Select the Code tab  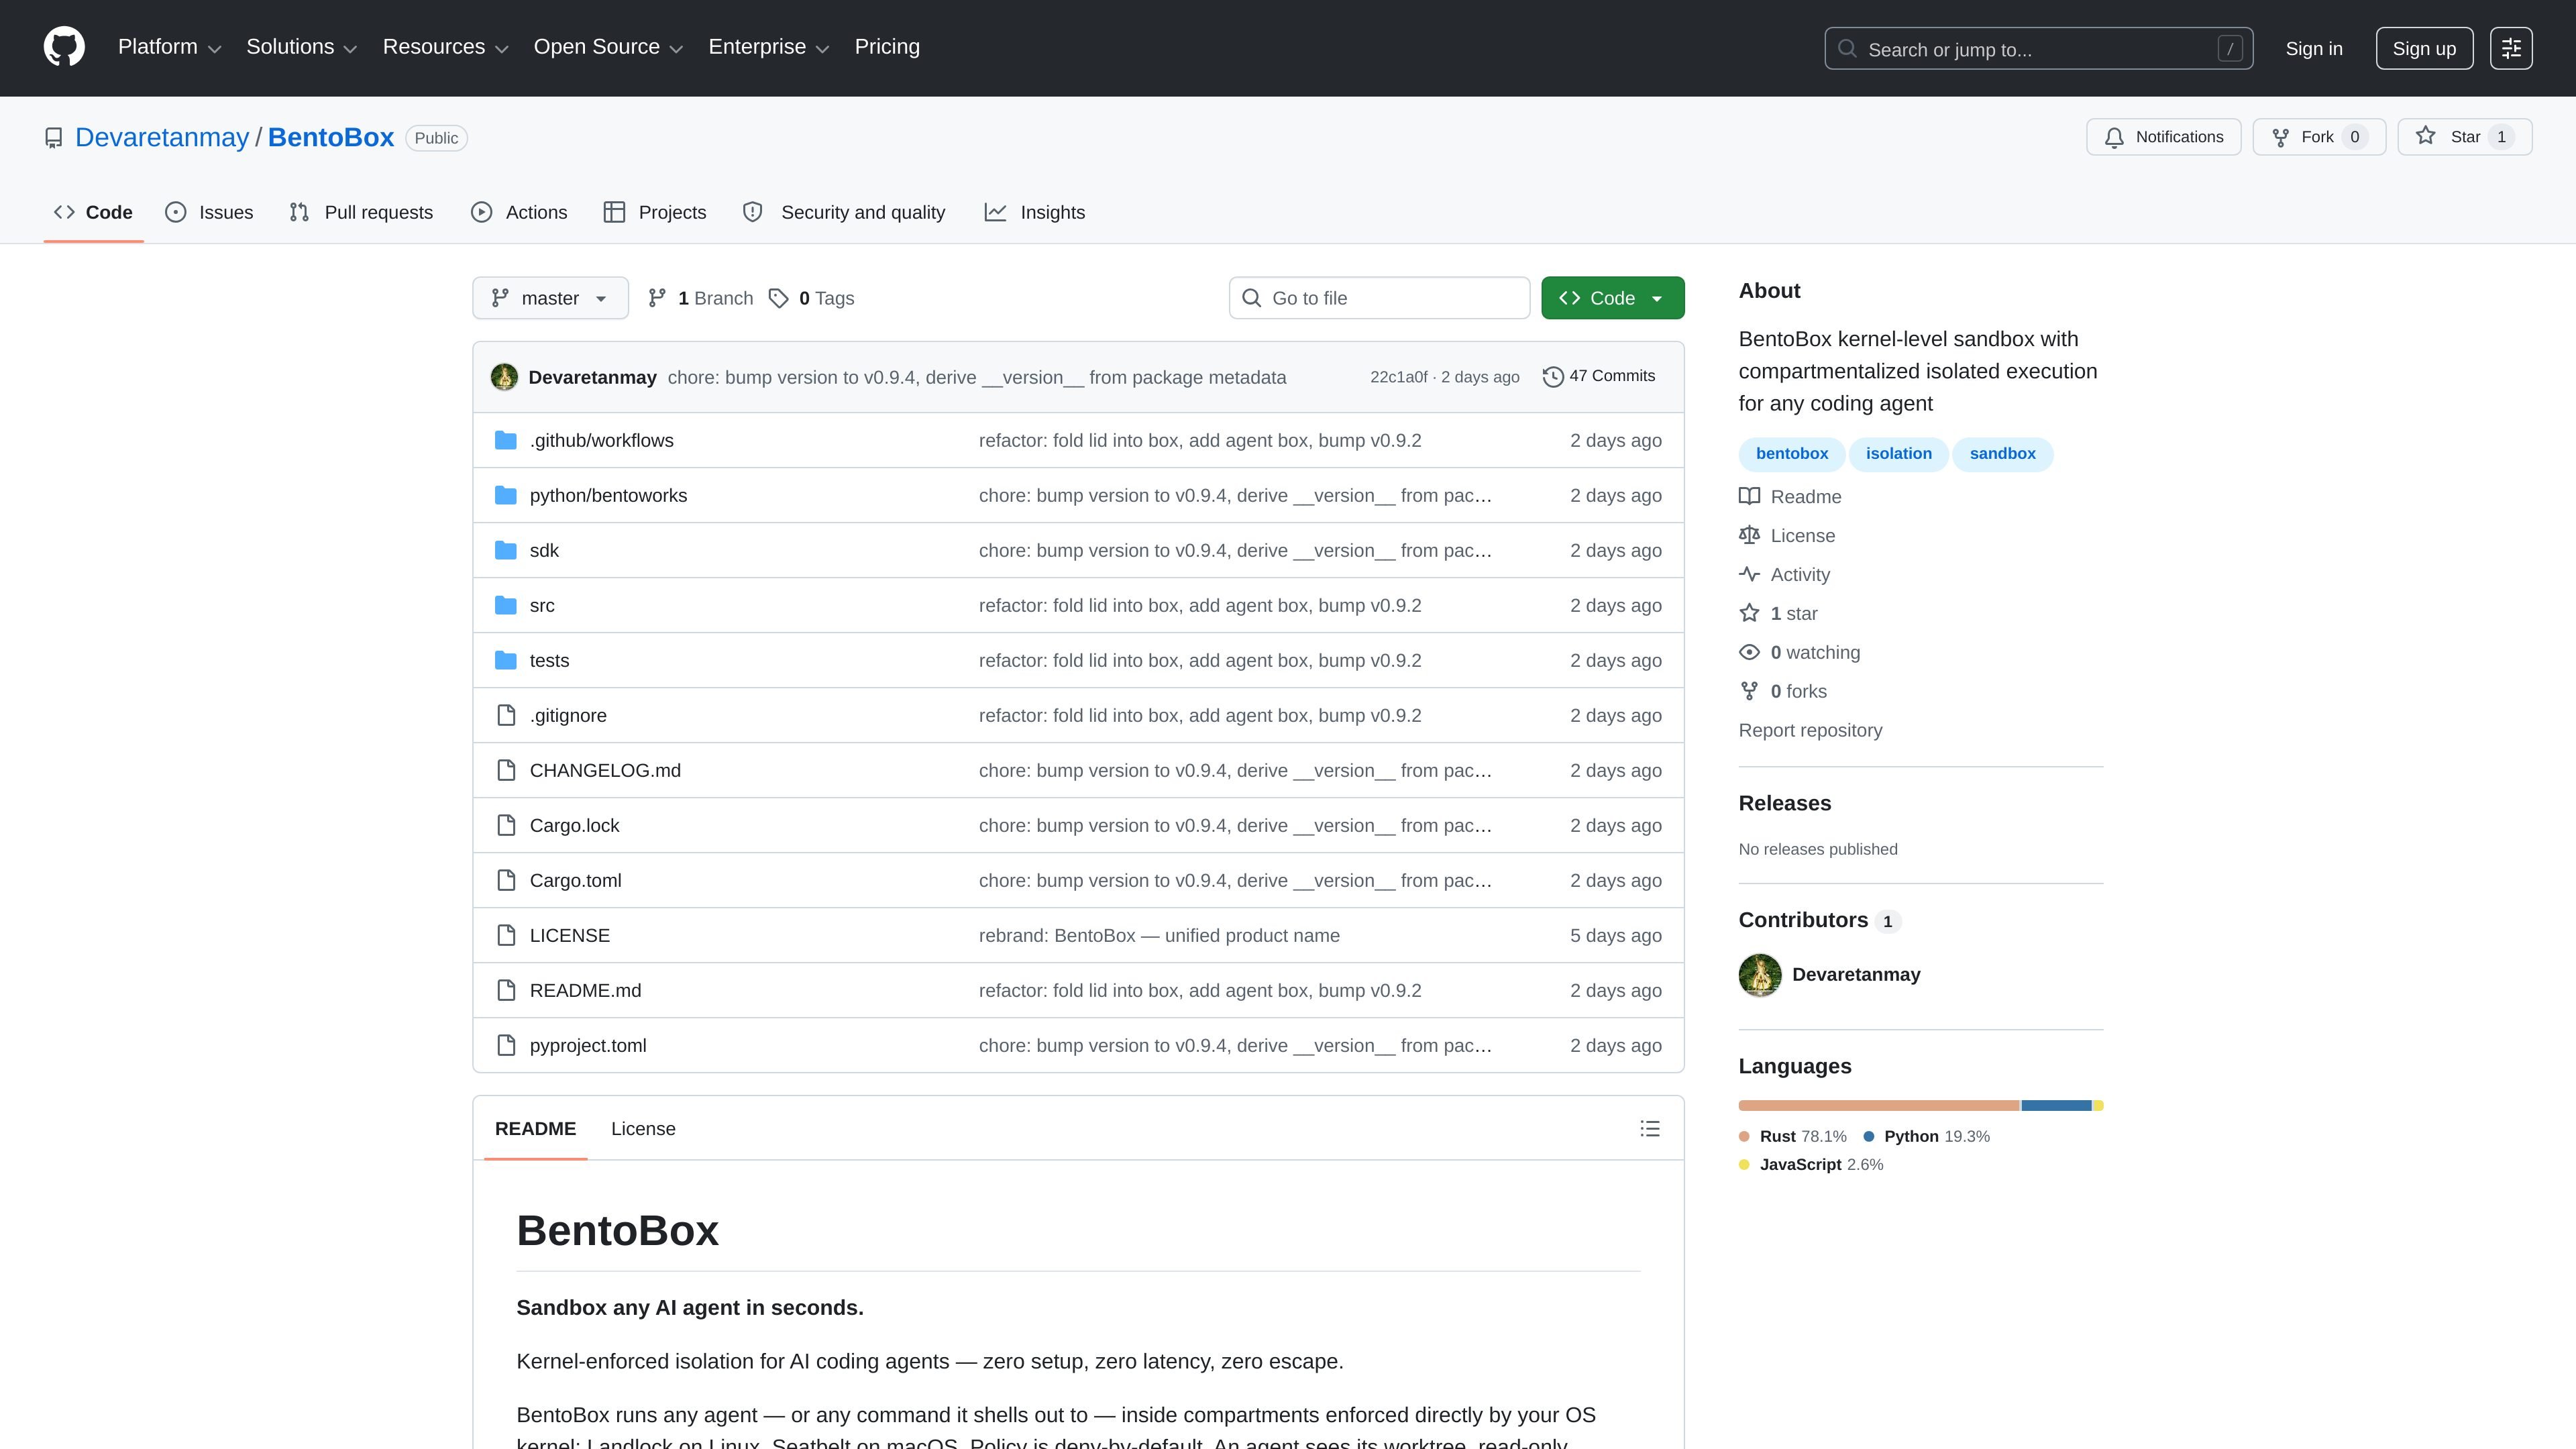click(x=93, y=212)
